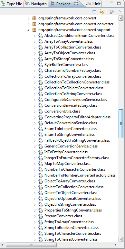This screenshot has width=125, height=249.
Task: Click the working set filter icon
Action: coord(112,12)
